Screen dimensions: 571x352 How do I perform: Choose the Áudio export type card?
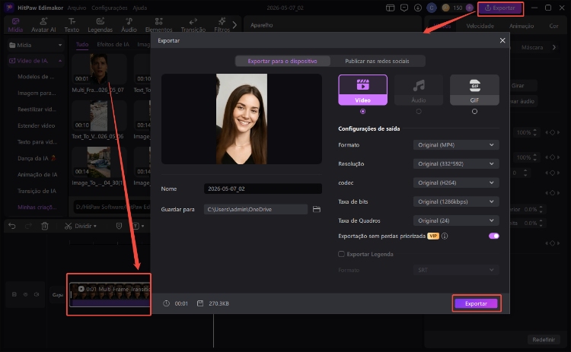point(419,90)
